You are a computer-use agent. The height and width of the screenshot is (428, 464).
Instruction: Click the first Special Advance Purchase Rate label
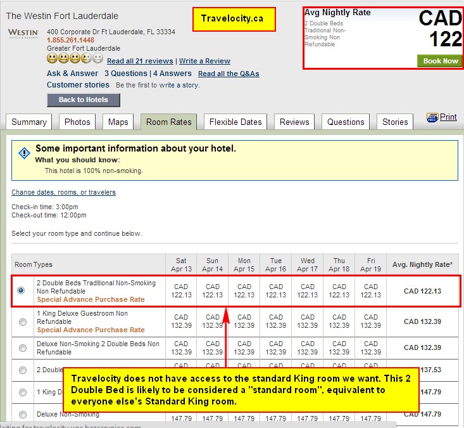[x=91, y=299]
